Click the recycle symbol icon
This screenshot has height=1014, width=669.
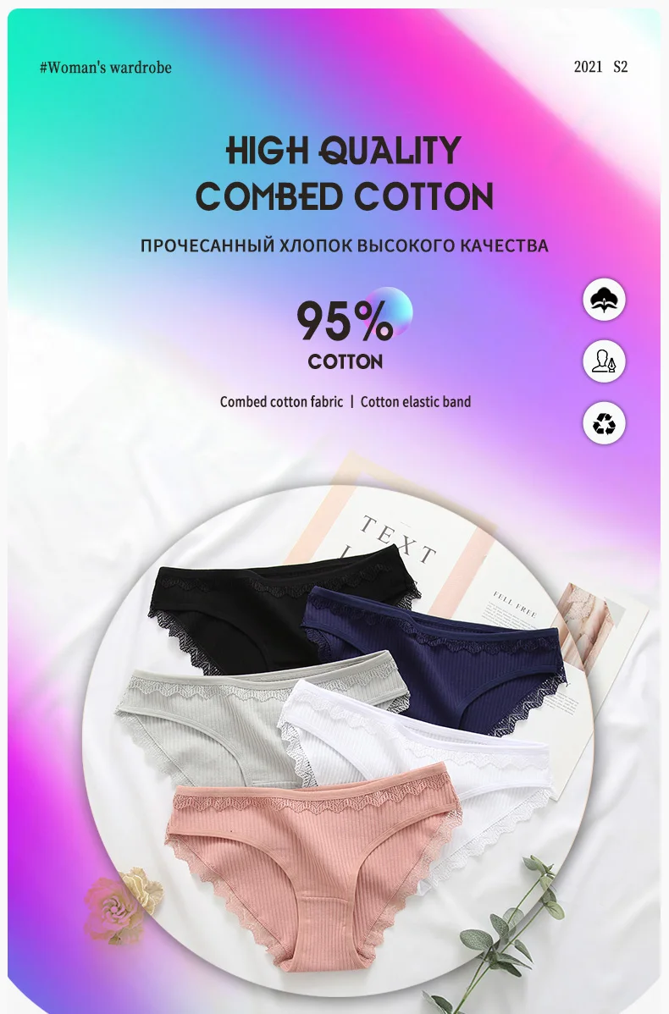click(604, 423)
